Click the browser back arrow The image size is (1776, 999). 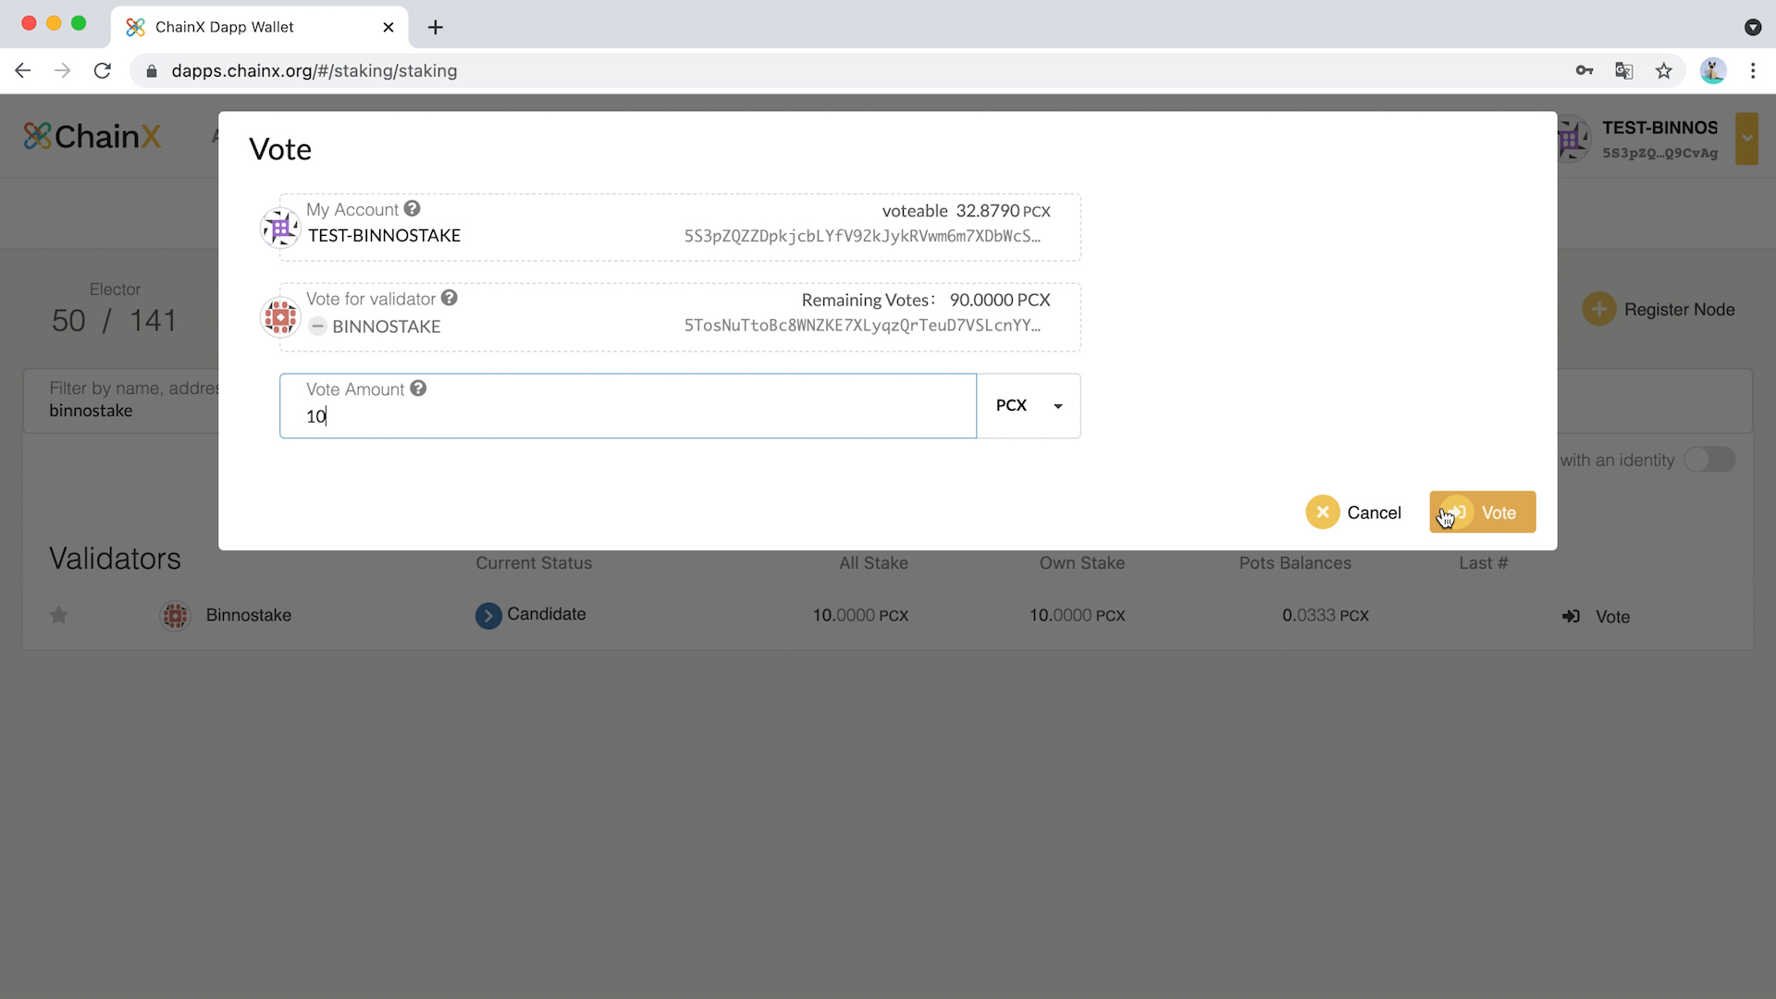pyautogui.click(x=23, y=70)
